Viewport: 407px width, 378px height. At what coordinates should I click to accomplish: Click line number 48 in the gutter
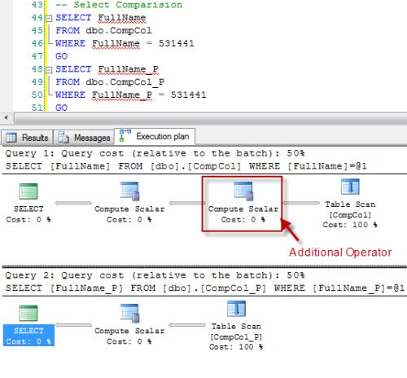click(37, 69)
